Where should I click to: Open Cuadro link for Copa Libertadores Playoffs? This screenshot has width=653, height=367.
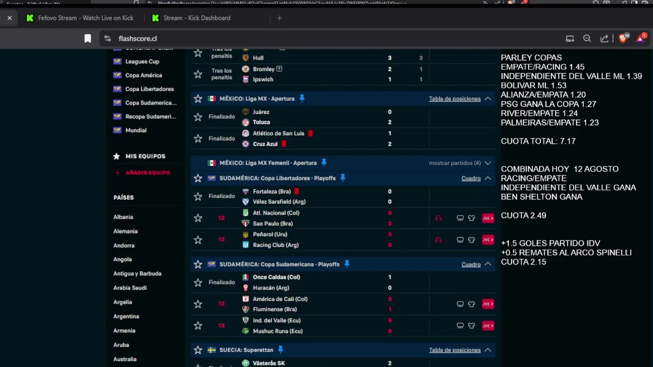click(x=471, y=178)
